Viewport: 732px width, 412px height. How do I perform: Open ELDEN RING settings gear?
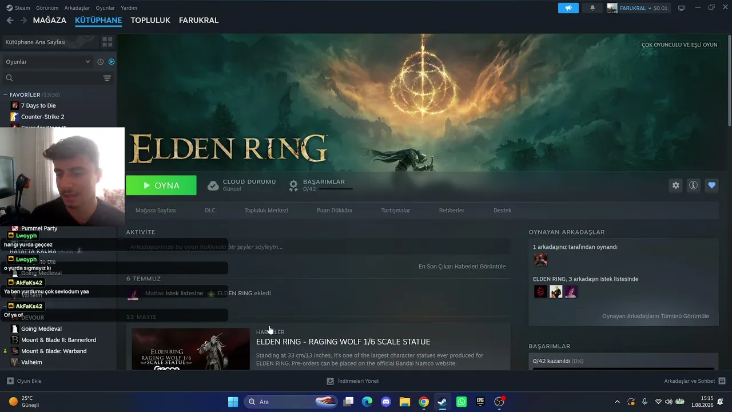676,185
